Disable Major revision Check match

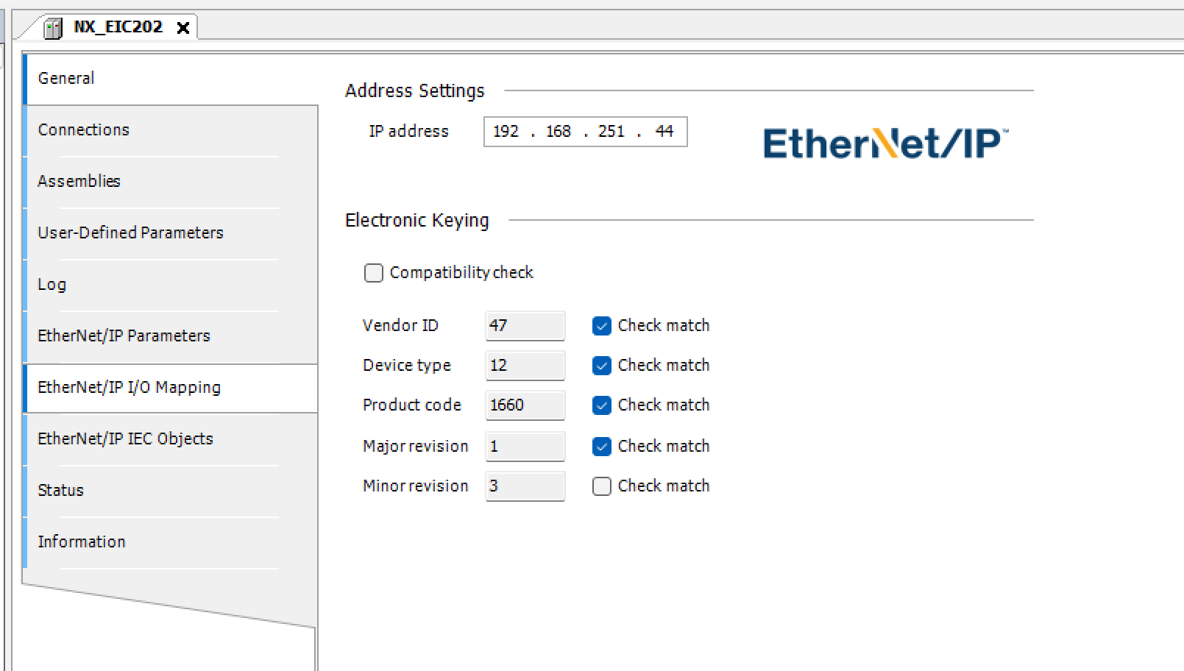click(x=602, y=447)
